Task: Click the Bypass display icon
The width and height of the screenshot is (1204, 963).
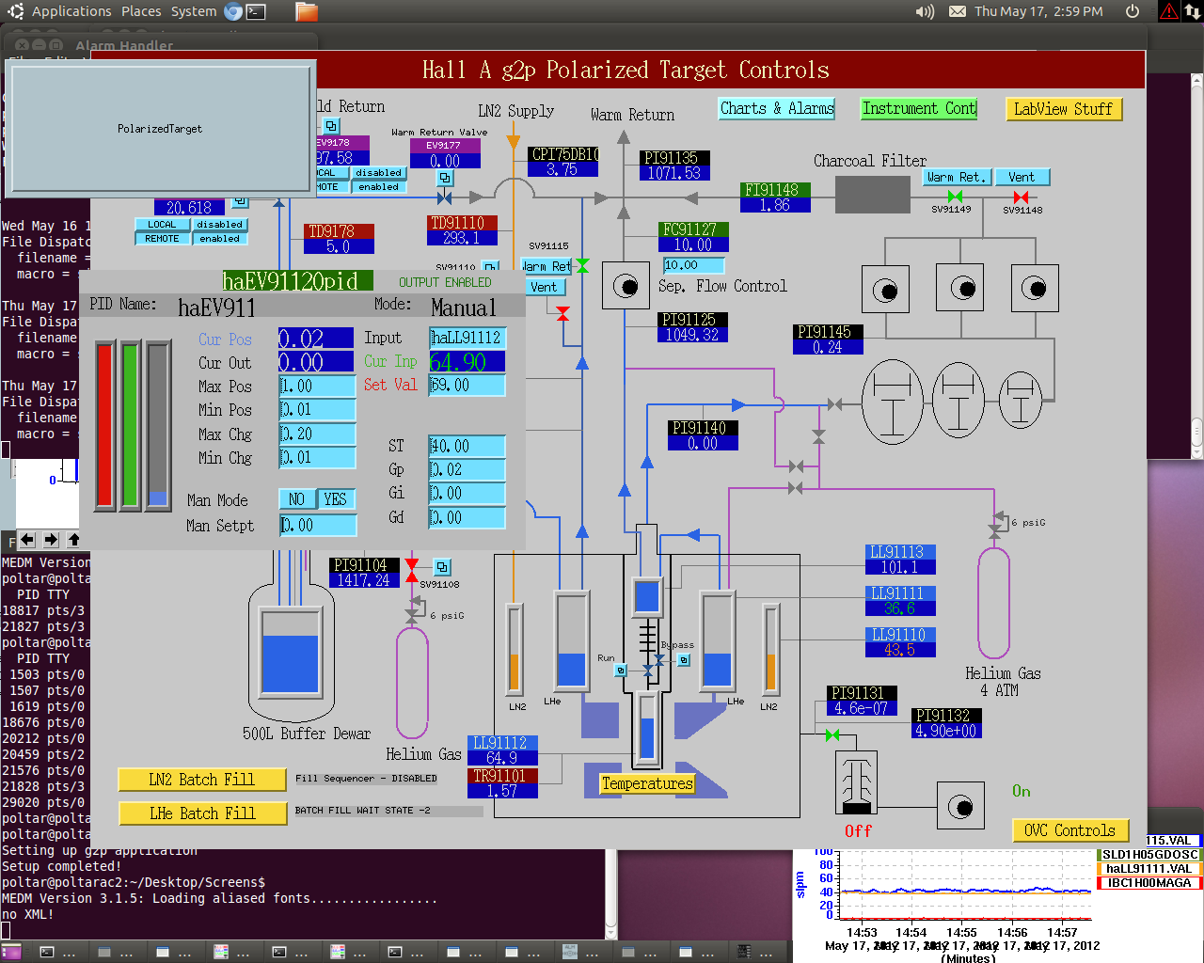Action: point(684,660)
